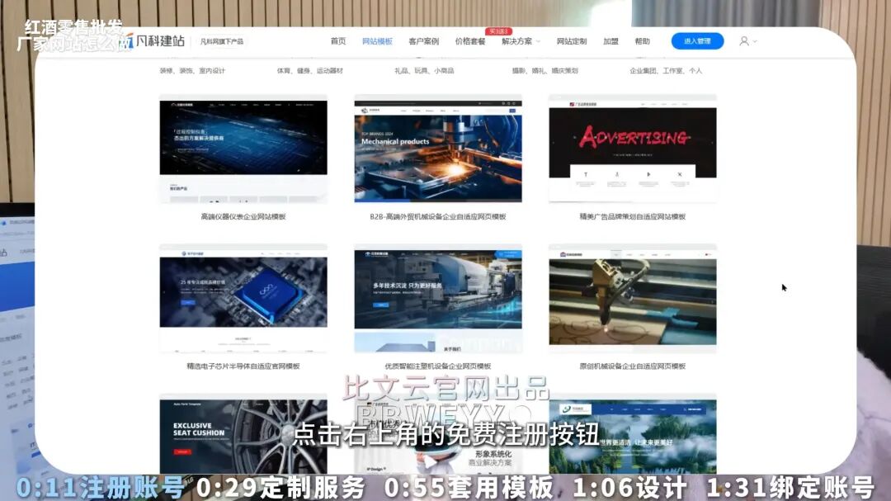Open the Mechanical products B2B template preview
The width and height of the screenshot is (891, 501).
[438, 149]
